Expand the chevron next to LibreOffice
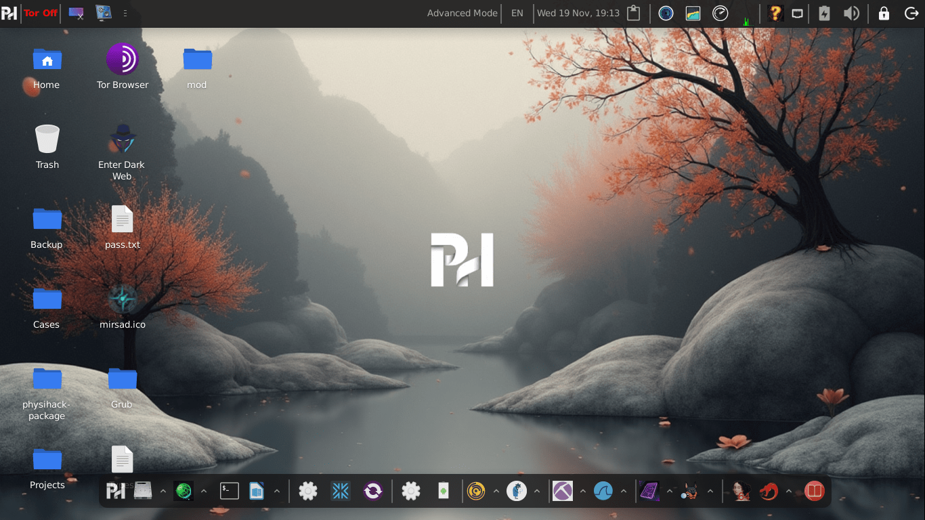The width and height of the screenshot is (925, 520). (277, 490)
